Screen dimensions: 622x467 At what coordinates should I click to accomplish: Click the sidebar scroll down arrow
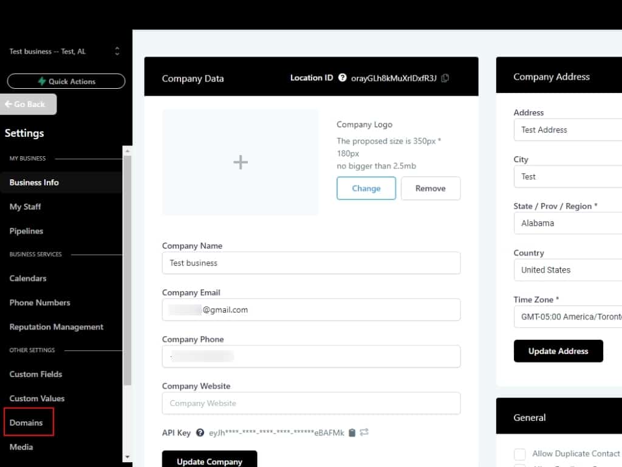pyautogui.click(x=127, y=456)
